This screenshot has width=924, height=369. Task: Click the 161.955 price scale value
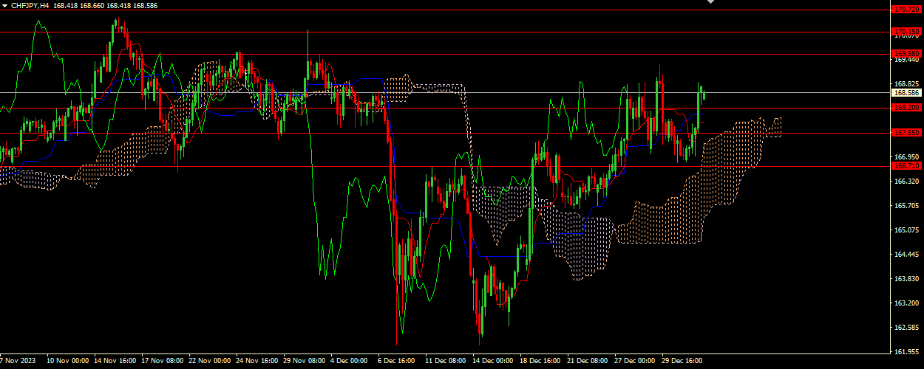[x=906, y=352]
